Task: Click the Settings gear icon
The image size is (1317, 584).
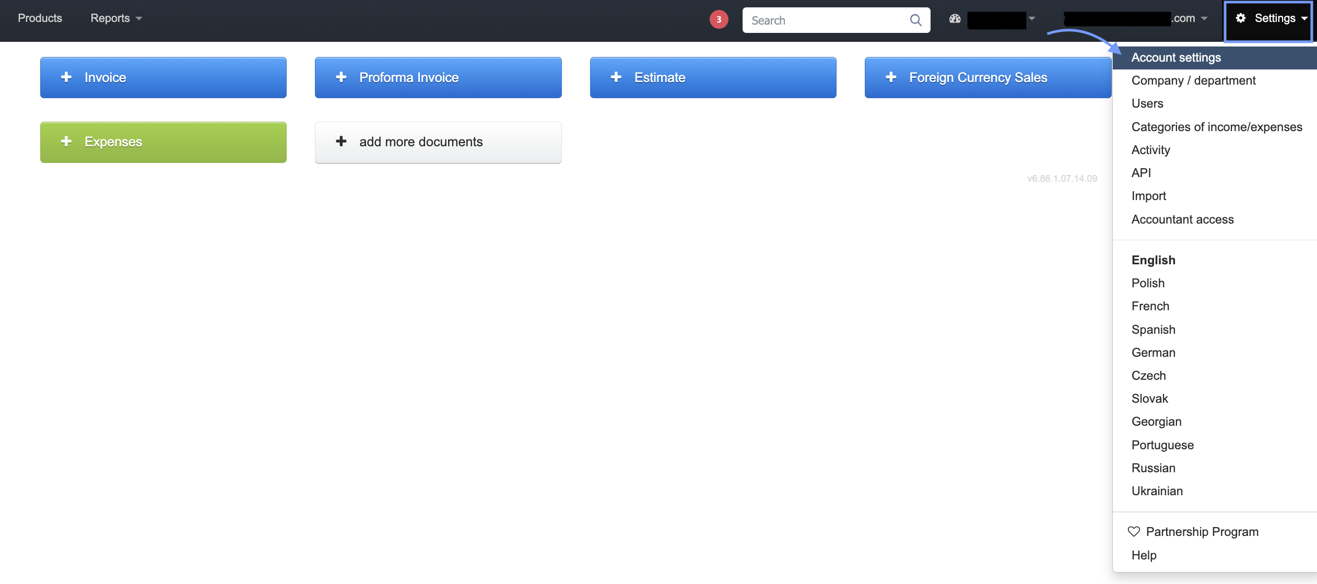Action: point(1241,18)
